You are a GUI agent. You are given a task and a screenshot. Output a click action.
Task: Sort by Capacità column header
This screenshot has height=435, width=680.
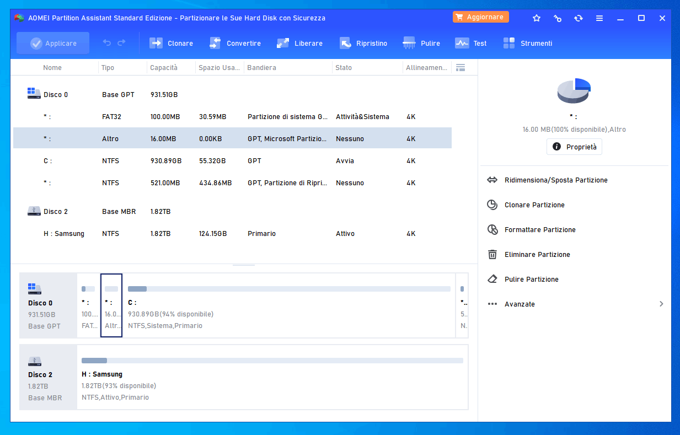164,67
